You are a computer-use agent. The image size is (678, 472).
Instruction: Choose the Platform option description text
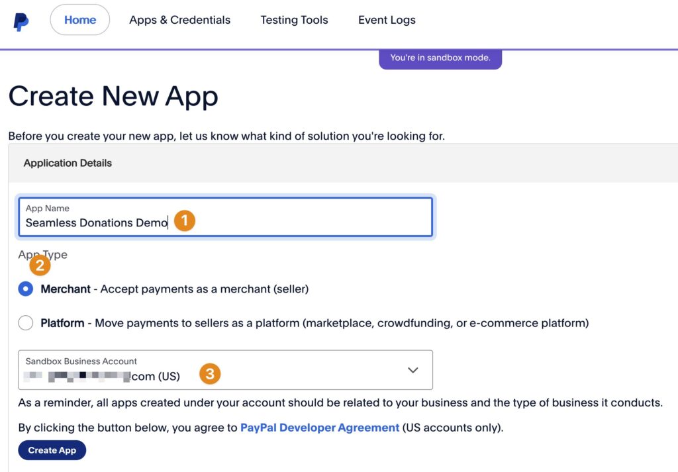tap(342, 323)
